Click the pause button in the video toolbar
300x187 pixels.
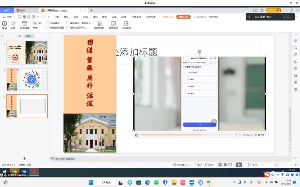pyautogui.click(x=4, y=24)
